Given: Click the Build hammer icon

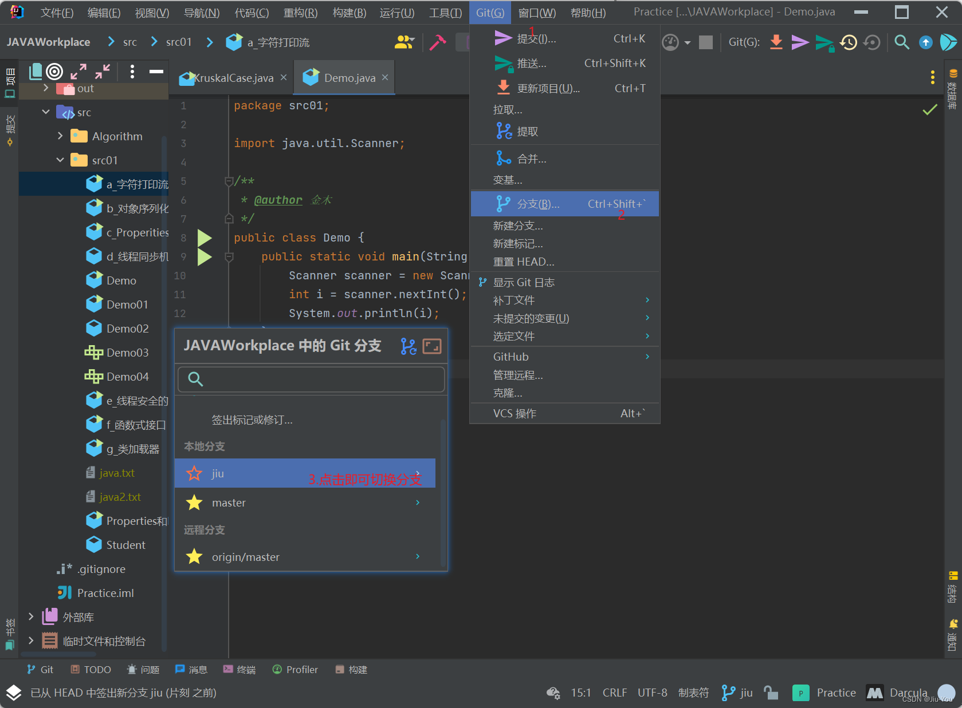Looking at the screenshot, I should [x=438, y=42].
